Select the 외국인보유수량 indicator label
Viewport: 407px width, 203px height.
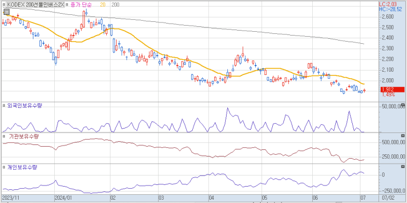(24, 106)
